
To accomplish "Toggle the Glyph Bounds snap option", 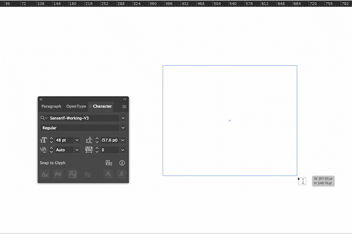I will point(72,174).
